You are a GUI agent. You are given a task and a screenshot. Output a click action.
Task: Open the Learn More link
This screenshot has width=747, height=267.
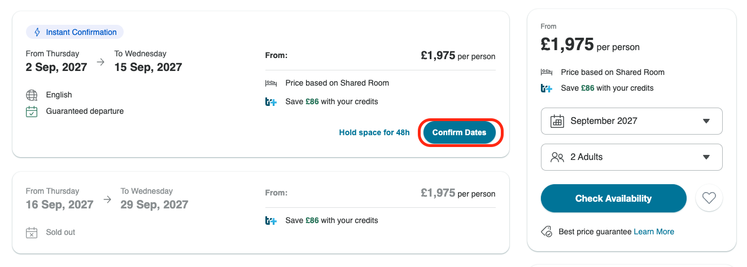click(x=654, y=232)
